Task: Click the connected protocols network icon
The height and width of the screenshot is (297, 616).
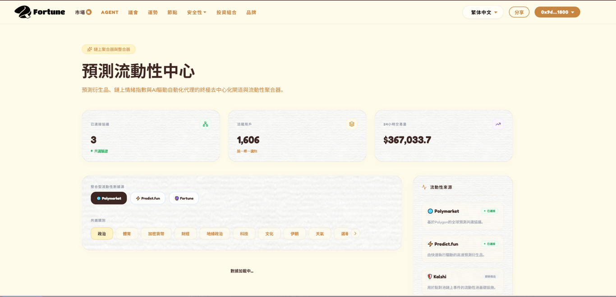Action: 205,124
